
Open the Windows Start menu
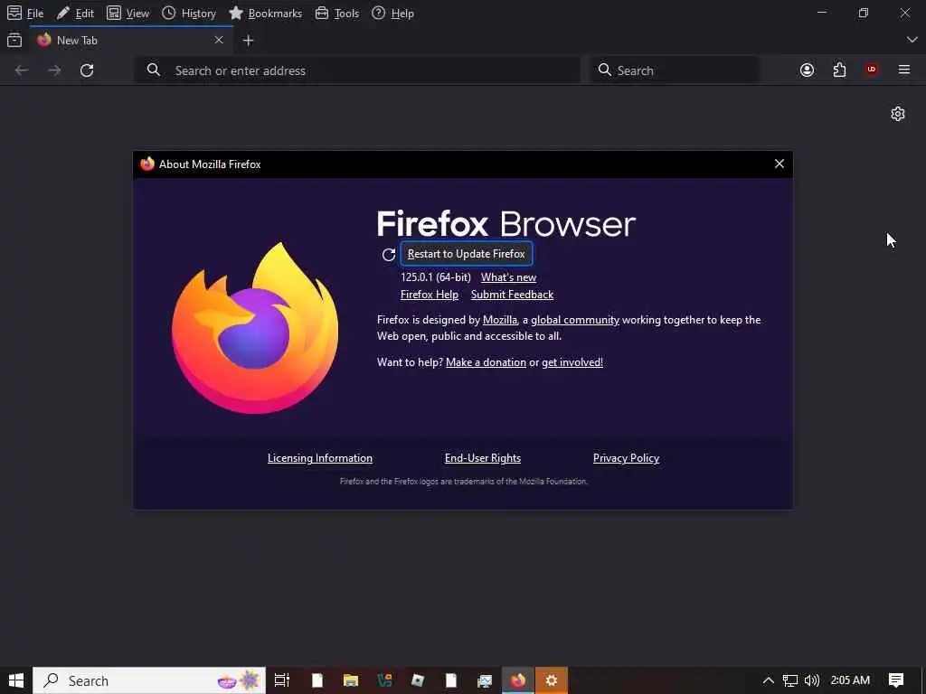(x=16, y=680)
